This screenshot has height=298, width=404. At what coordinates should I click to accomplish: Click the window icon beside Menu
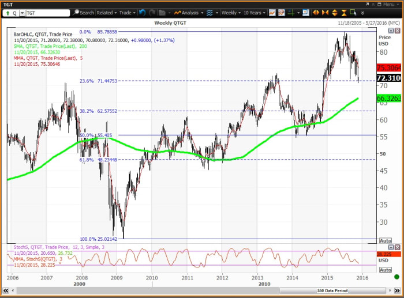click(x=379, y=5)
